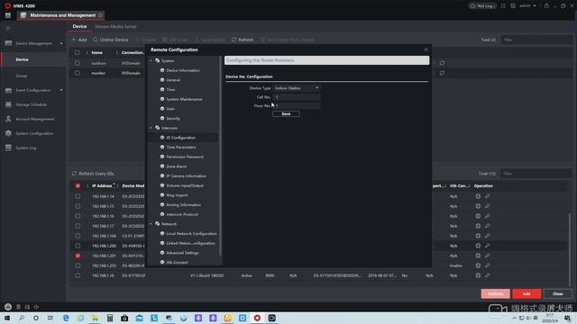
Task: Check the 192.168.1.18 row checkbox
Action: 78,275
